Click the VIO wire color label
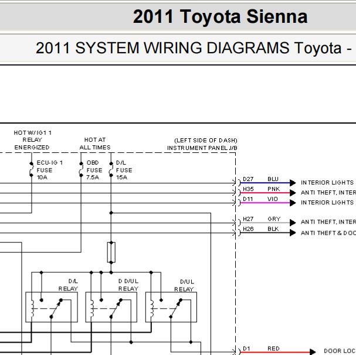The image size is (356, 355). point(273,199)
